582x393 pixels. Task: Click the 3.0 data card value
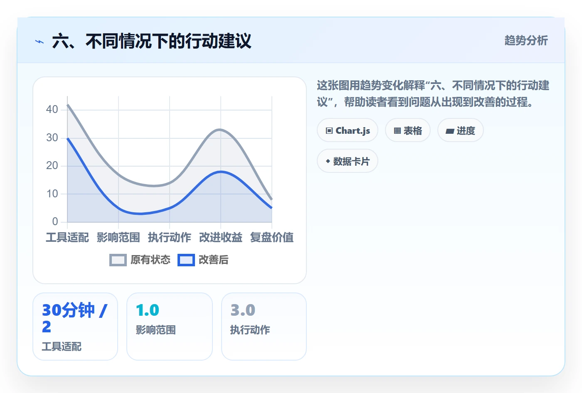tap(243, 310)
